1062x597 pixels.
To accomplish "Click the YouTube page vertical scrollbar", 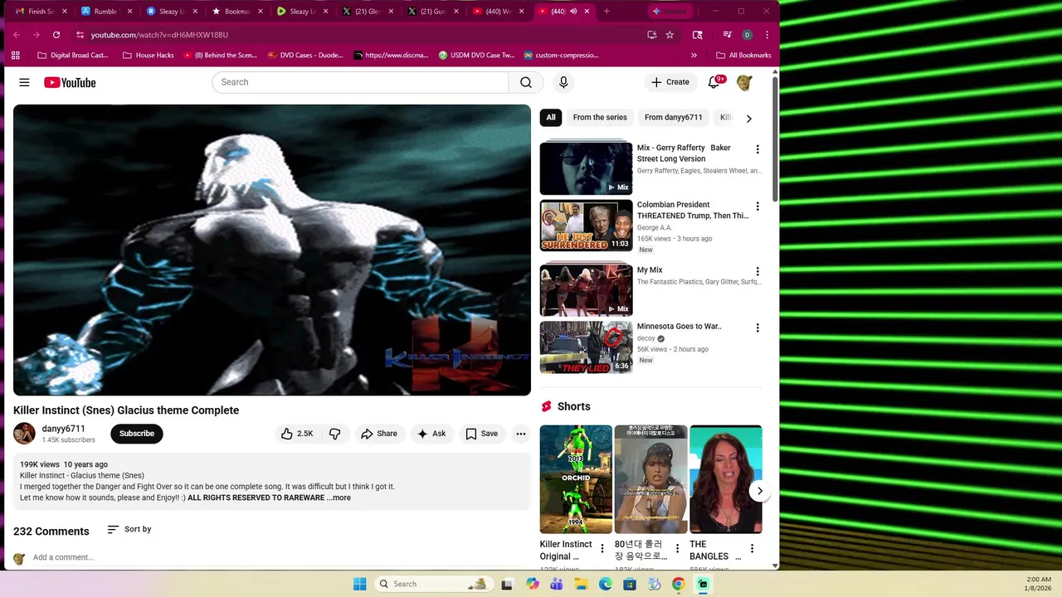I will pos(775,139).
